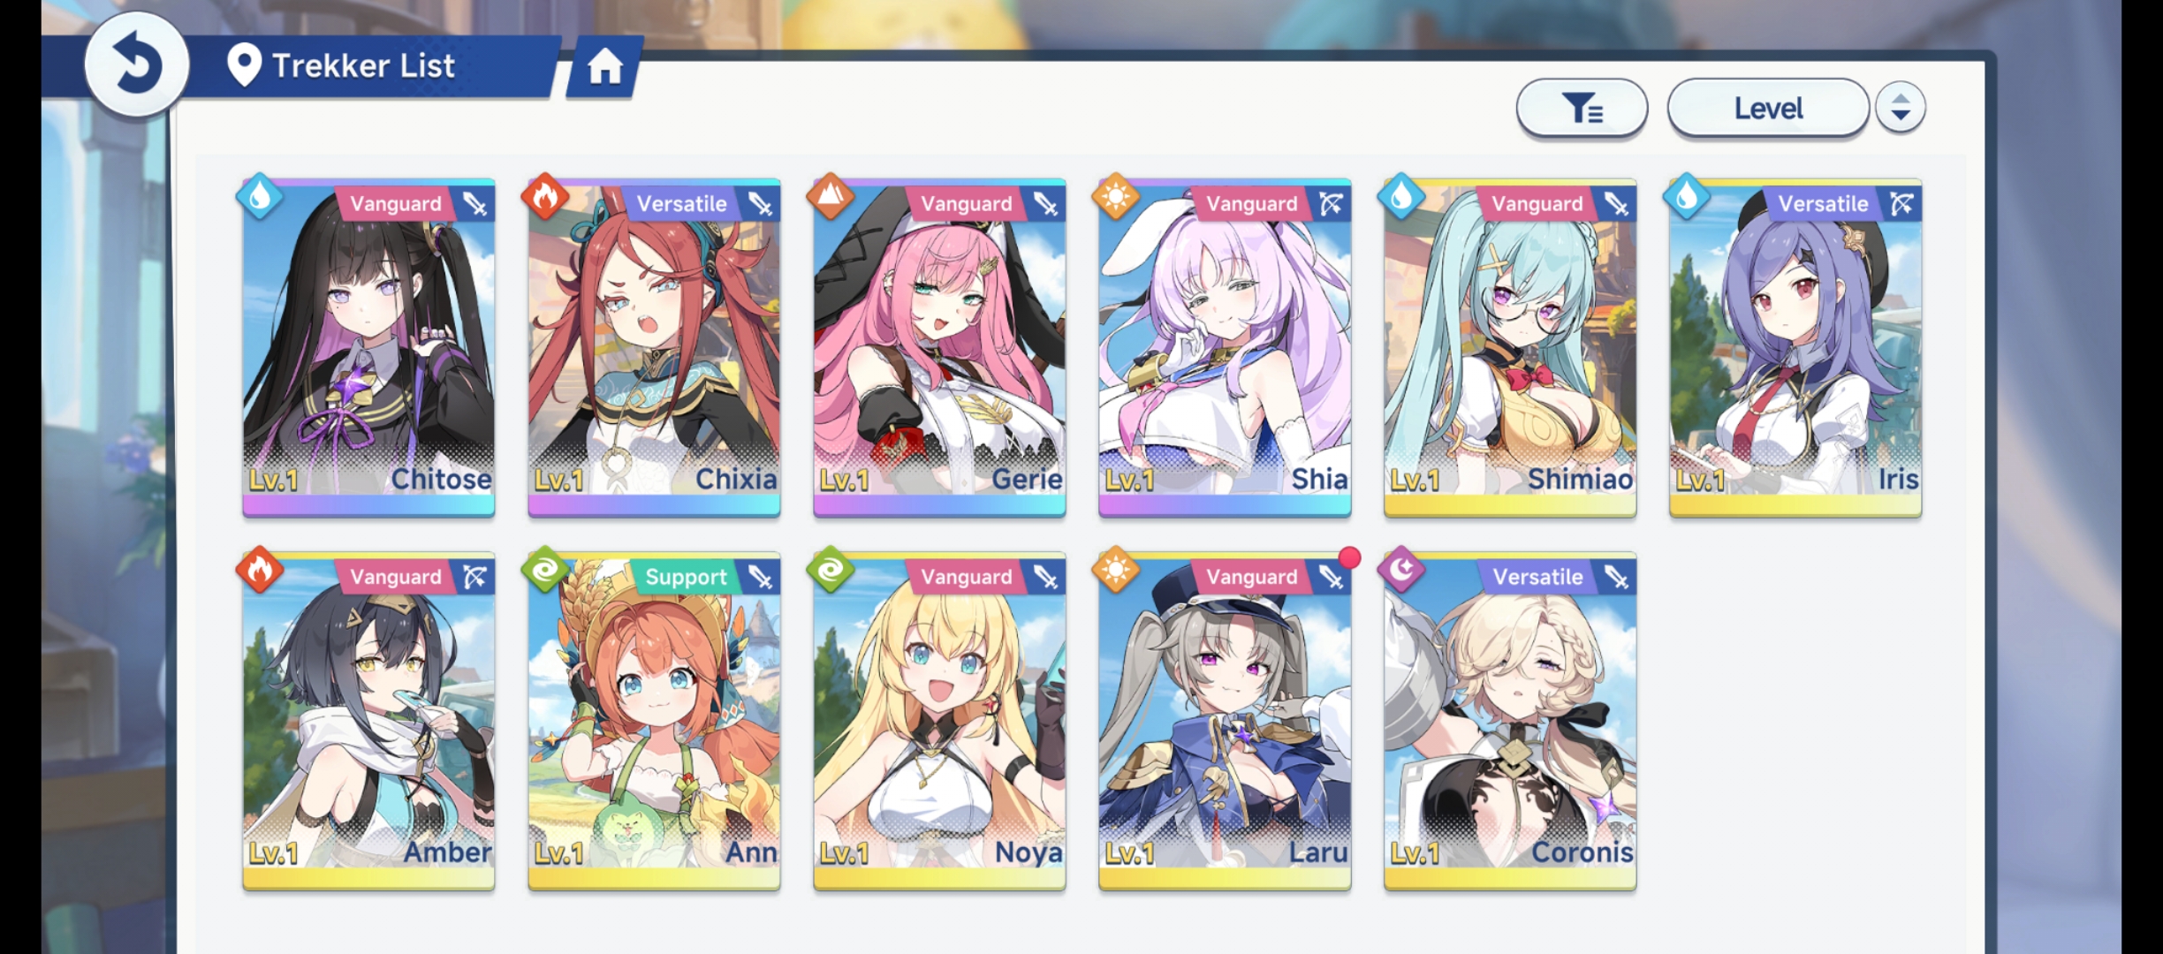Open the Level sort dropdown
Screen dimensions: 2163x954
click(x=1768, y=109)
